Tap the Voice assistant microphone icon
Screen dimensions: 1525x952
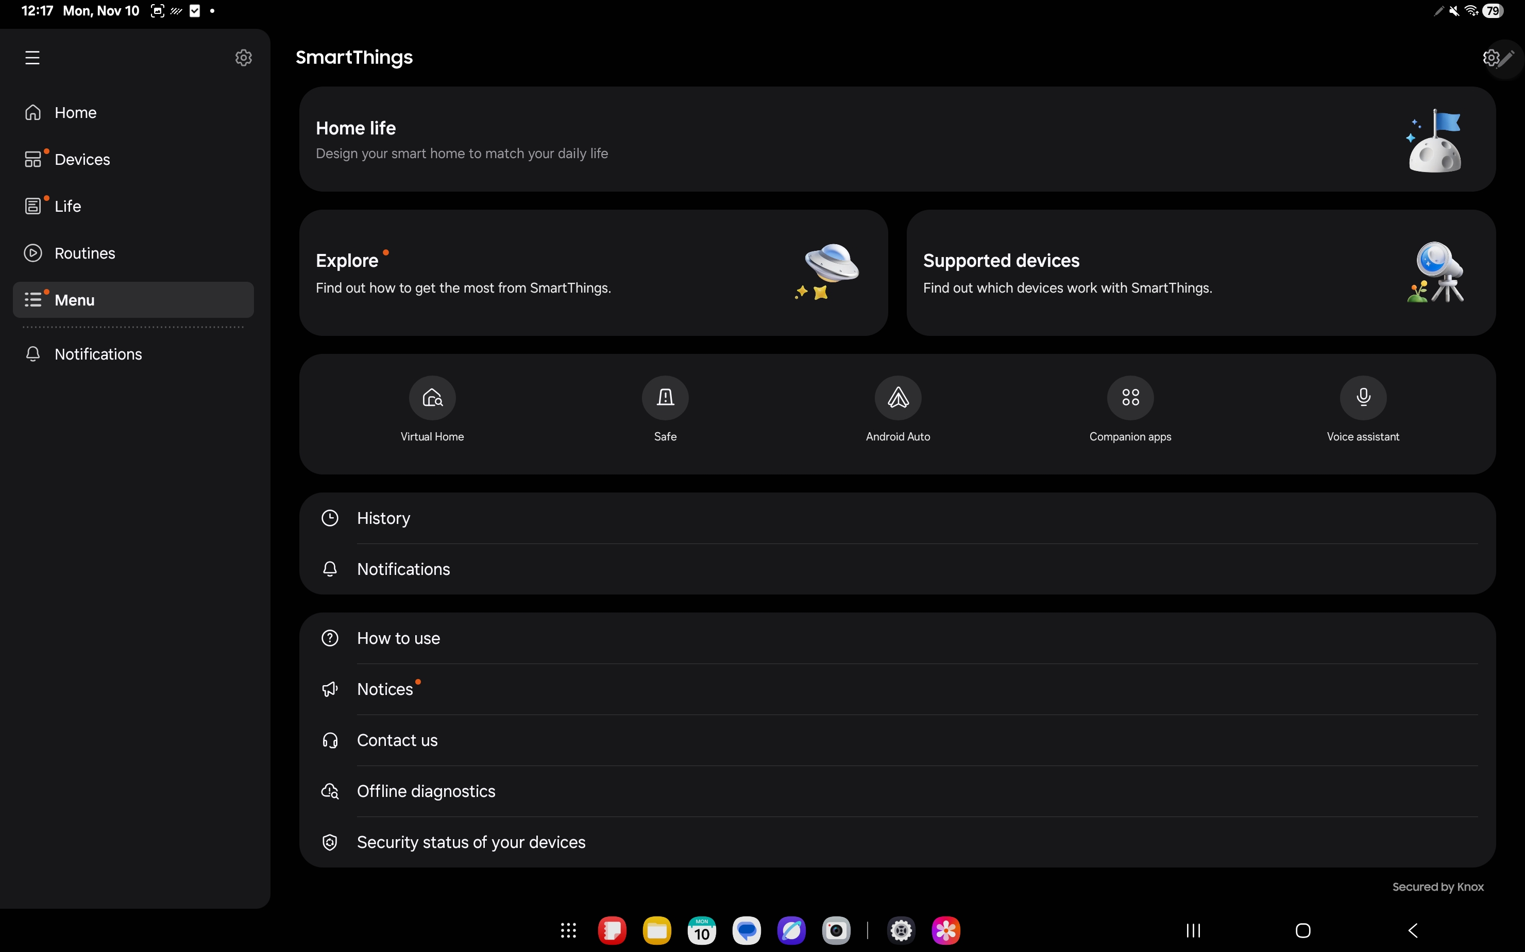[x=1363, y=397]
